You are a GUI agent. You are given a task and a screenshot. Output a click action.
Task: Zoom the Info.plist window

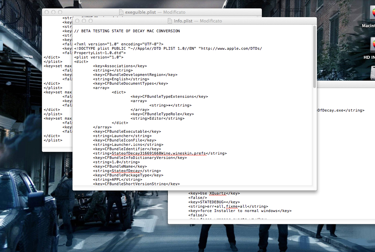pos(91,21)
